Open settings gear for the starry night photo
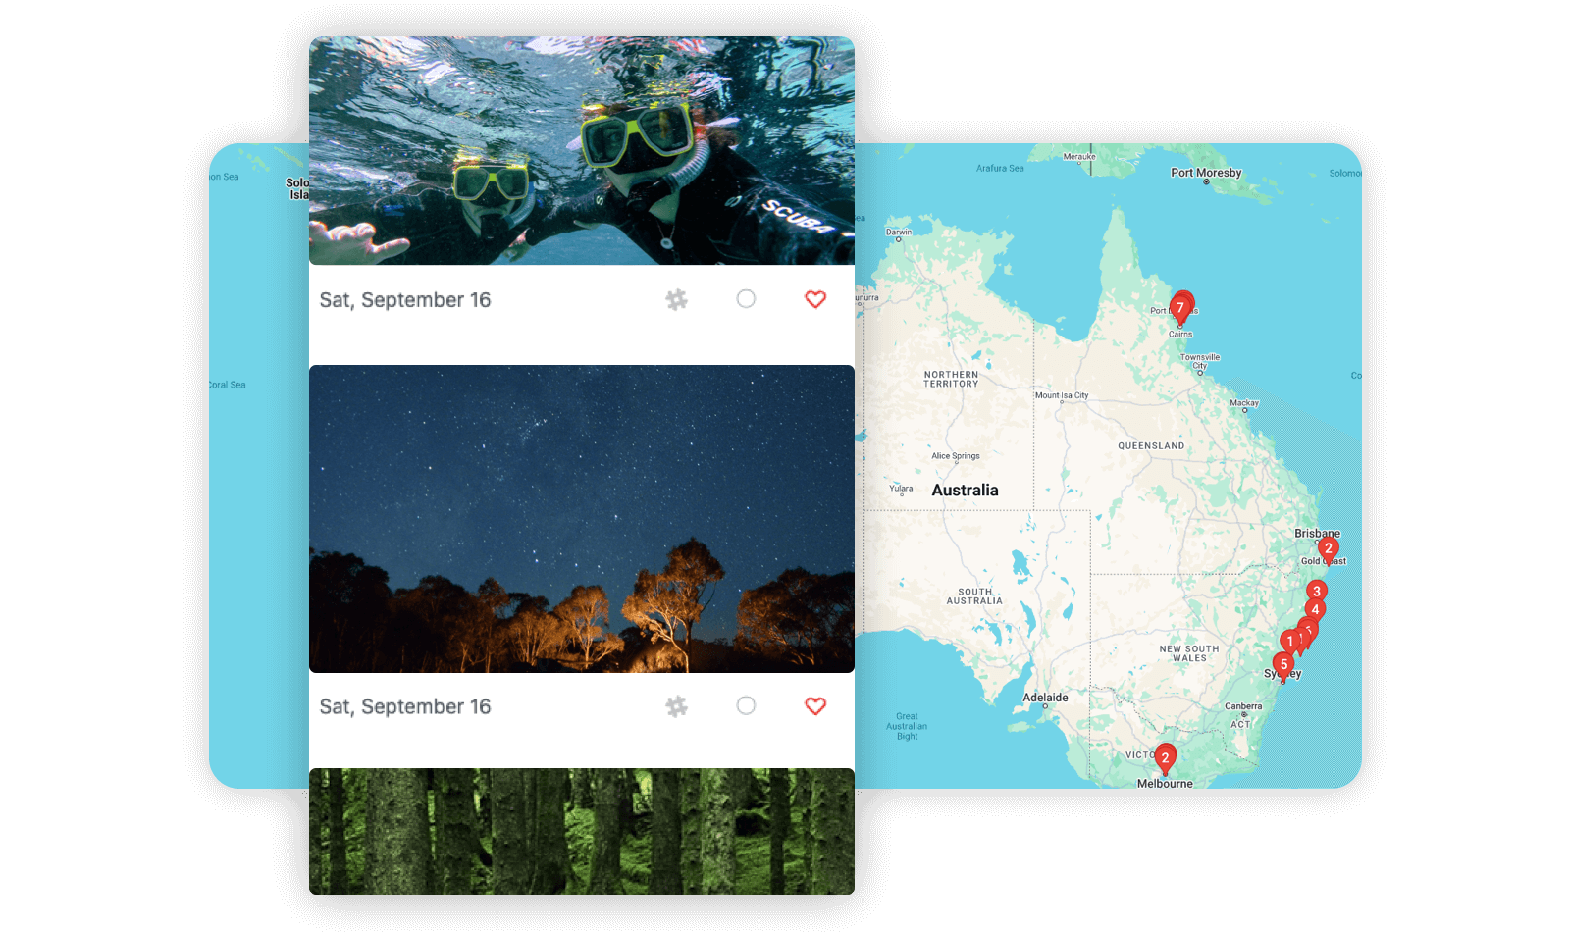This screenshot has width=1570, height=932. (x=676, y=706)
